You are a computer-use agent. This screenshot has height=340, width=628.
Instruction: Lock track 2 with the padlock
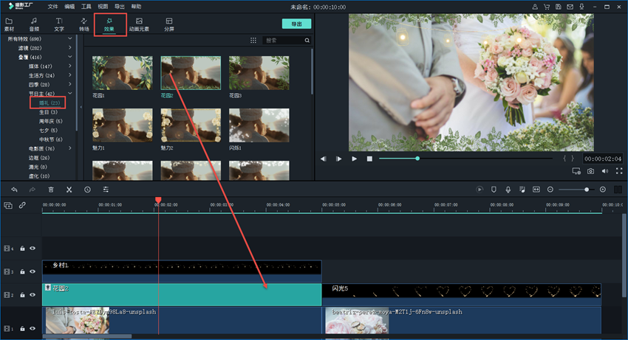pyautogui.click(x=22, y=295)
